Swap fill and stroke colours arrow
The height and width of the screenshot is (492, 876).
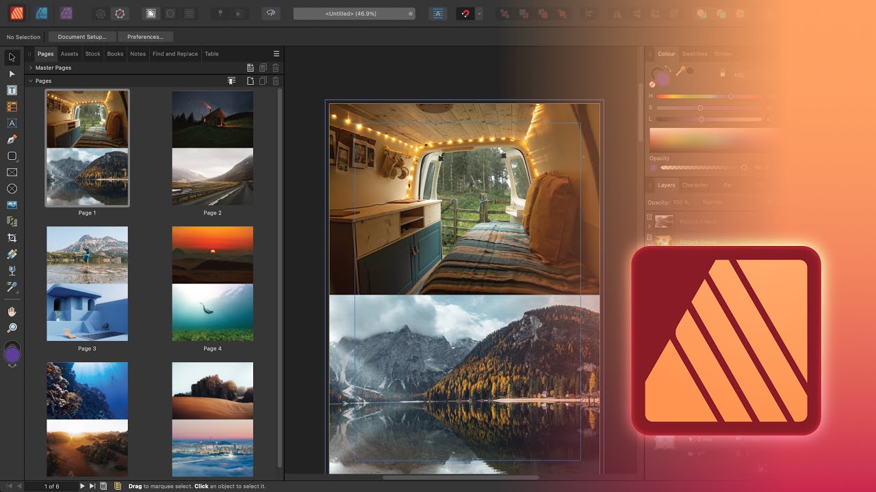click(x=669, y=68)
